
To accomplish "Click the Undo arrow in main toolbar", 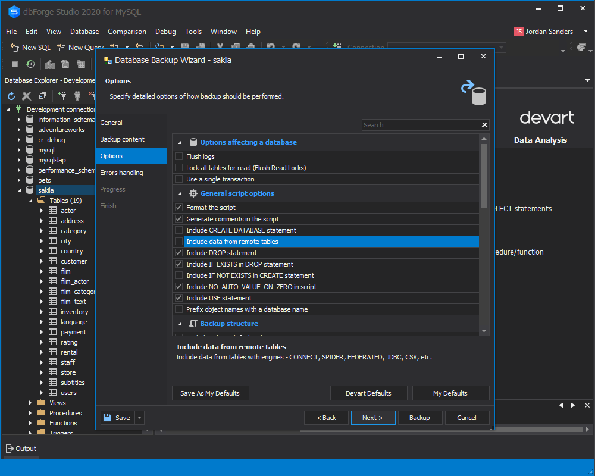I will tap(271, 47).
